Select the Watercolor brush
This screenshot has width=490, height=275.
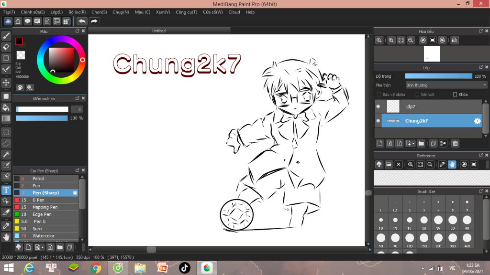(43, 236)
